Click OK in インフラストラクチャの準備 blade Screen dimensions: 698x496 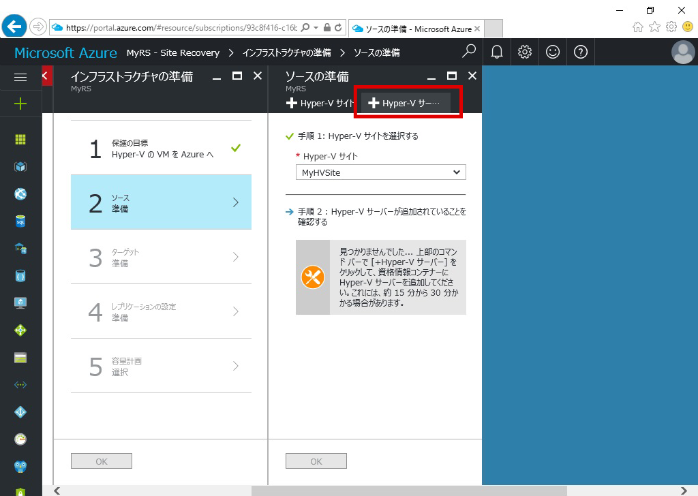click(102, 461)
